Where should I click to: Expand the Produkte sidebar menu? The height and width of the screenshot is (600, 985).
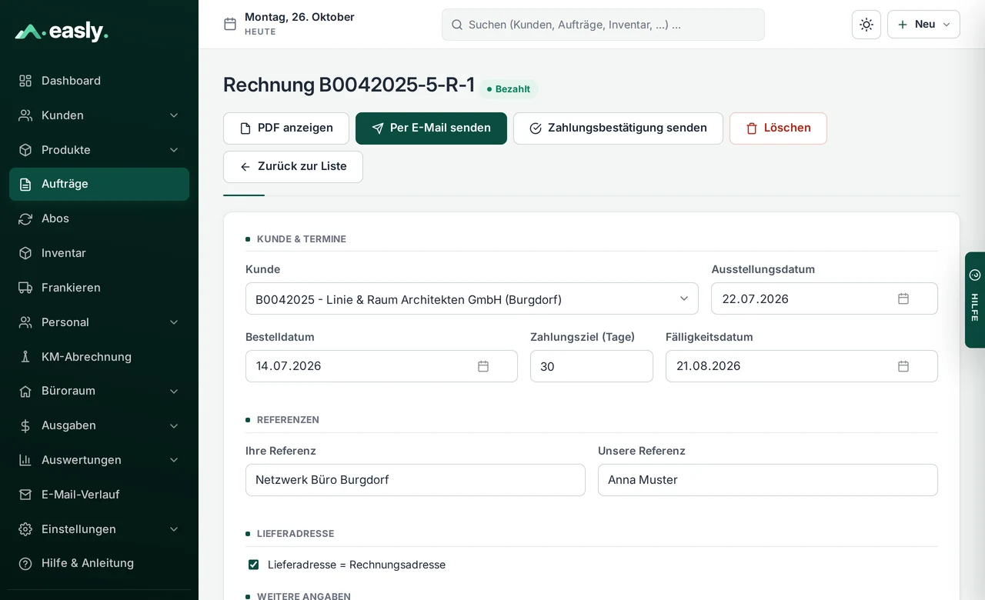coord(99,150)
